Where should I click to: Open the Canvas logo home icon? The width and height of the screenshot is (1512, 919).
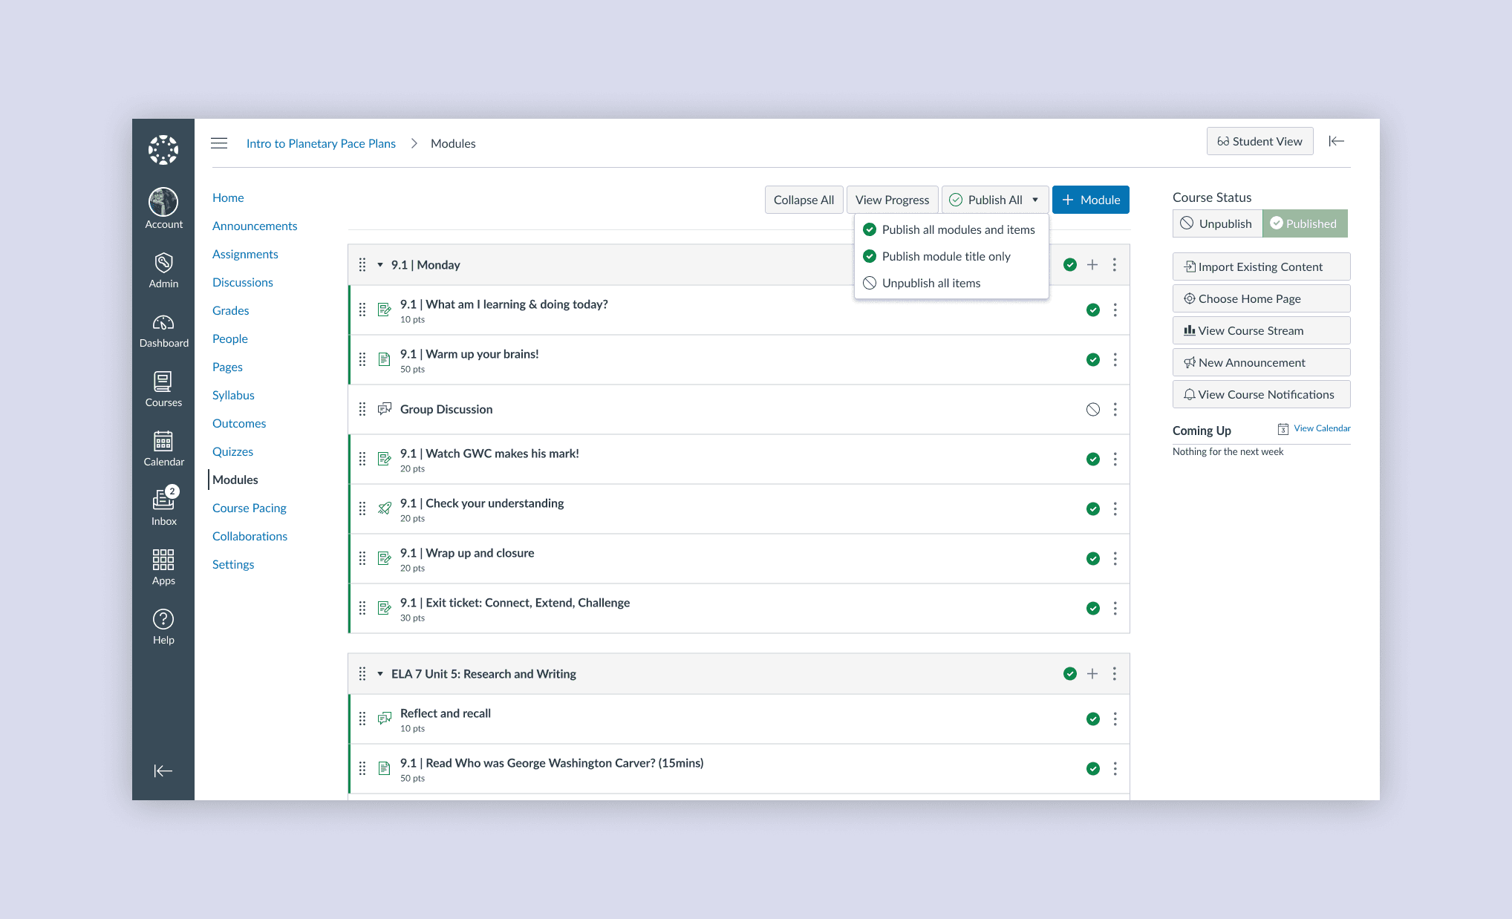163,149
